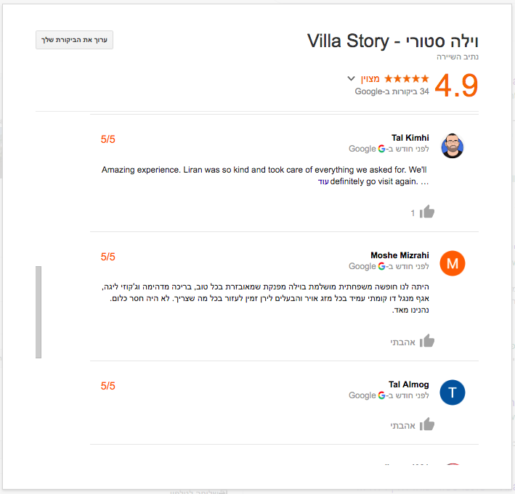Click thumbs-up icon on Tal Kimhi's review
The width and height of the screenshot is (515, 494).
tap(426, 213)
